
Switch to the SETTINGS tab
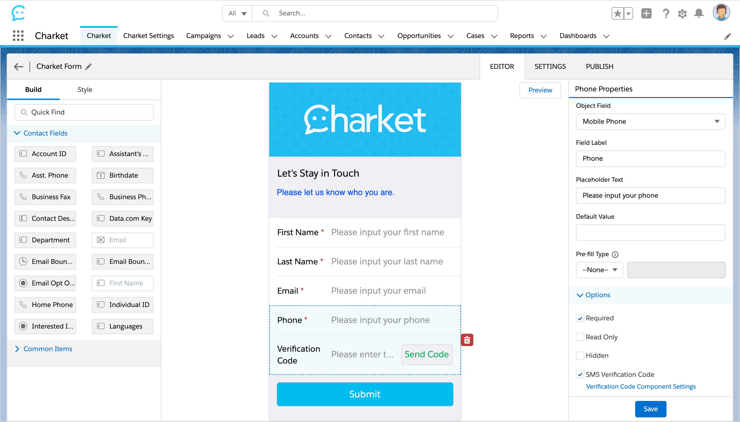click(550, 67)
